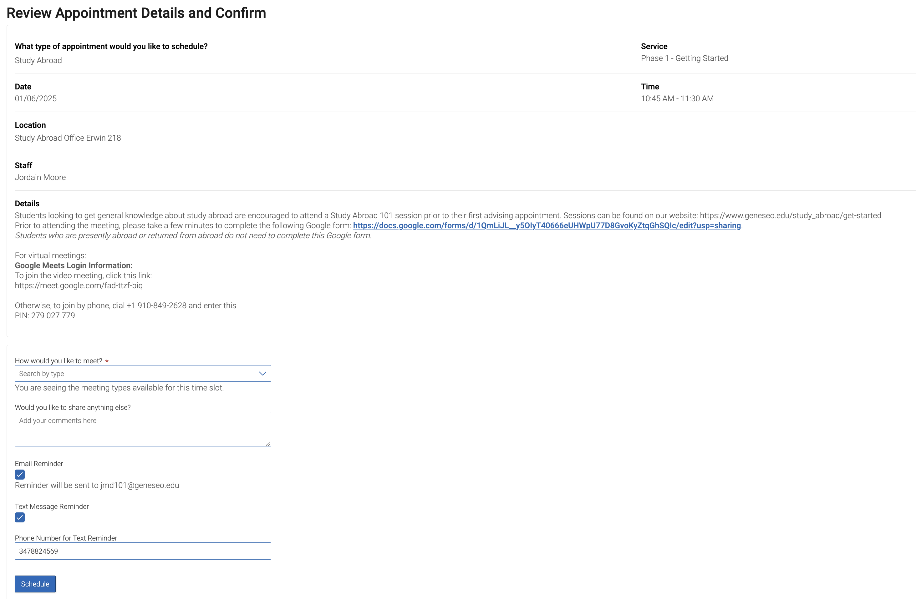Screen dimensions: 916x599
Task: Click the staff name Jordain Moore
Action: click(x=40, y=177)
